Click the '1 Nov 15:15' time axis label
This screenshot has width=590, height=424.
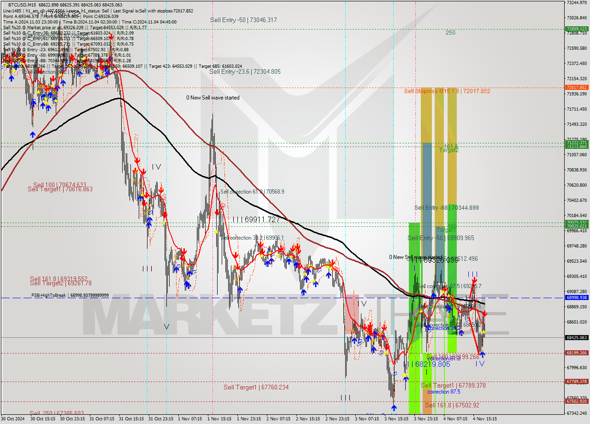point(219,419)
